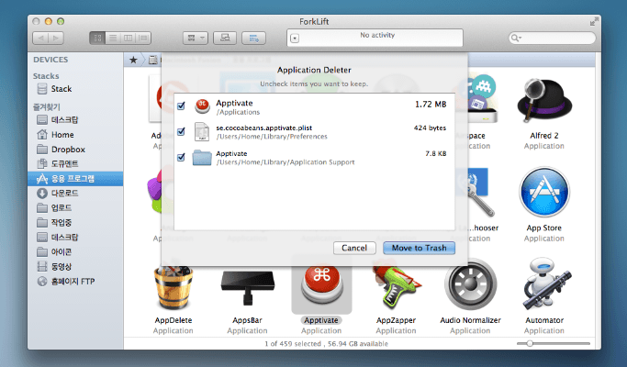Click the Cancel button
Screen dimensions: 627x367
tap(354, 248)
